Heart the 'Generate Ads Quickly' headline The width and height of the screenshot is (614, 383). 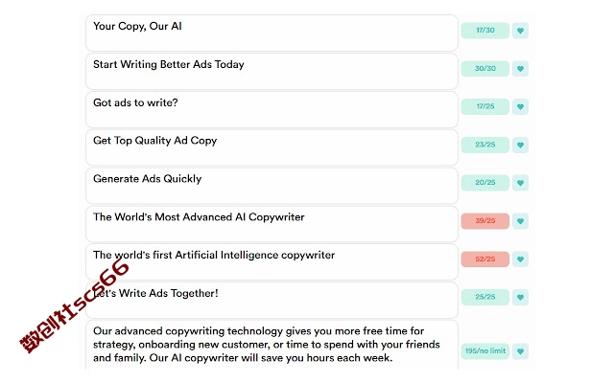[520, 183]
